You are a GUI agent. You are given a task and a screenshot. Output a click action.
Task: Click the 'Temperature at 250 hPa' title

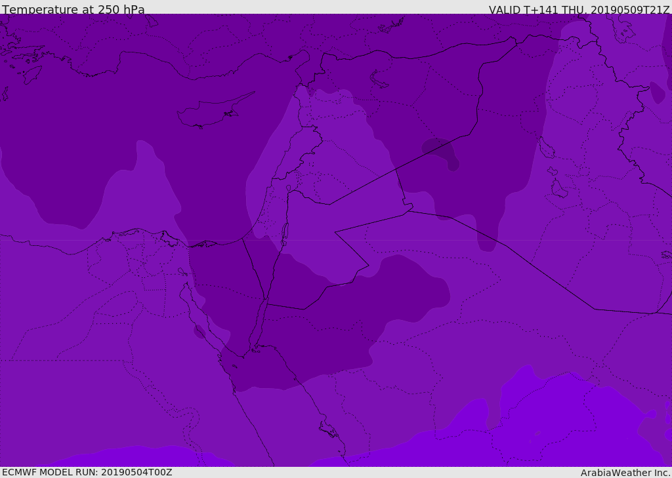(73, 9)
